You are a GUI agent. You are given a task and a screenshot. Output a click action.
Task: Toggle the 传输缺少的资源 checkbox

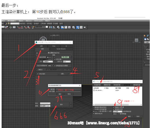pyautogui.click(x=113, y=107)
